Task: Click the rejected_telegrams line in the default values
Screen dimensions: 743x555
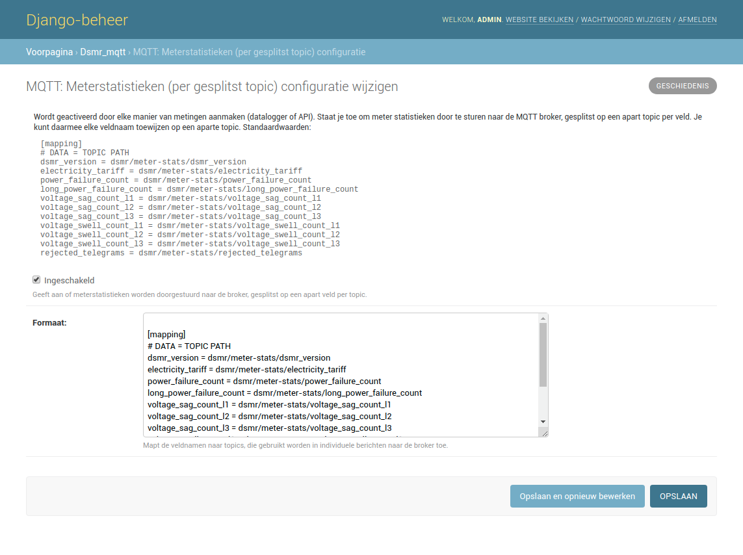Action: coord(171,253)
